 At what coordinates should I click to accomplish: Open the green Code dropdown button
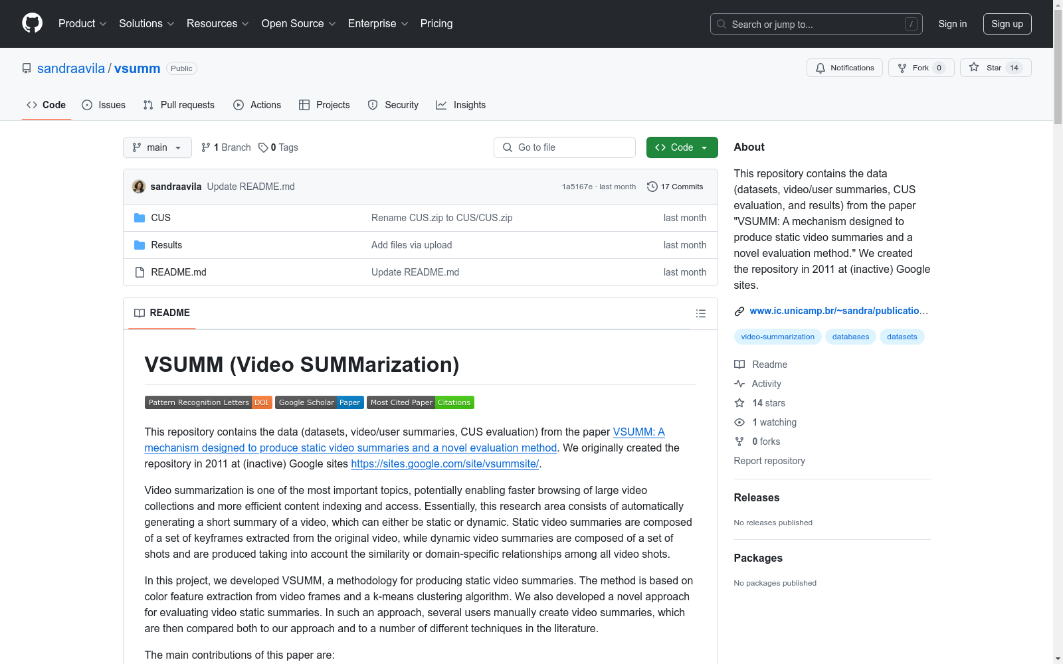coord(682,147)
